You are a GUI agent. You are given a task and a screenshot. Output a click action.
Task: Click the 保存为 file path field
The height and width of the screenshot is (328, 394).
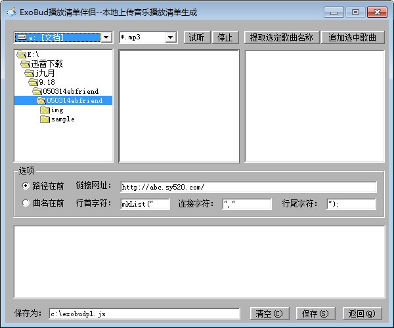pos(144,314)
